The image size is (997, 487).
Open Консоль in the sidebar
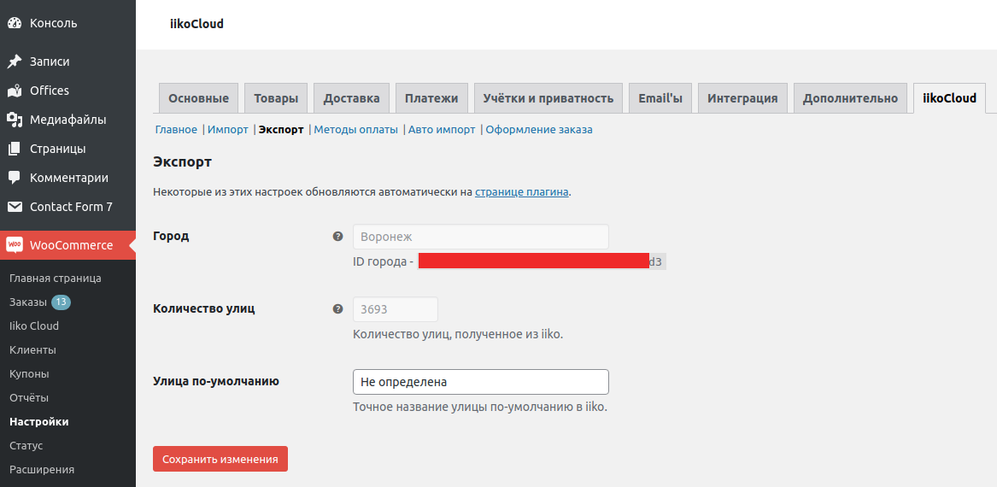67,24
